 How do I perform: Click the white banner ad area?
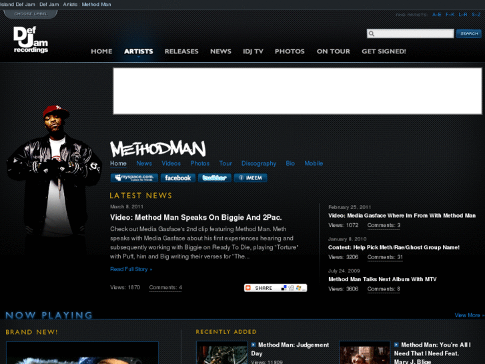coord(298,91)
